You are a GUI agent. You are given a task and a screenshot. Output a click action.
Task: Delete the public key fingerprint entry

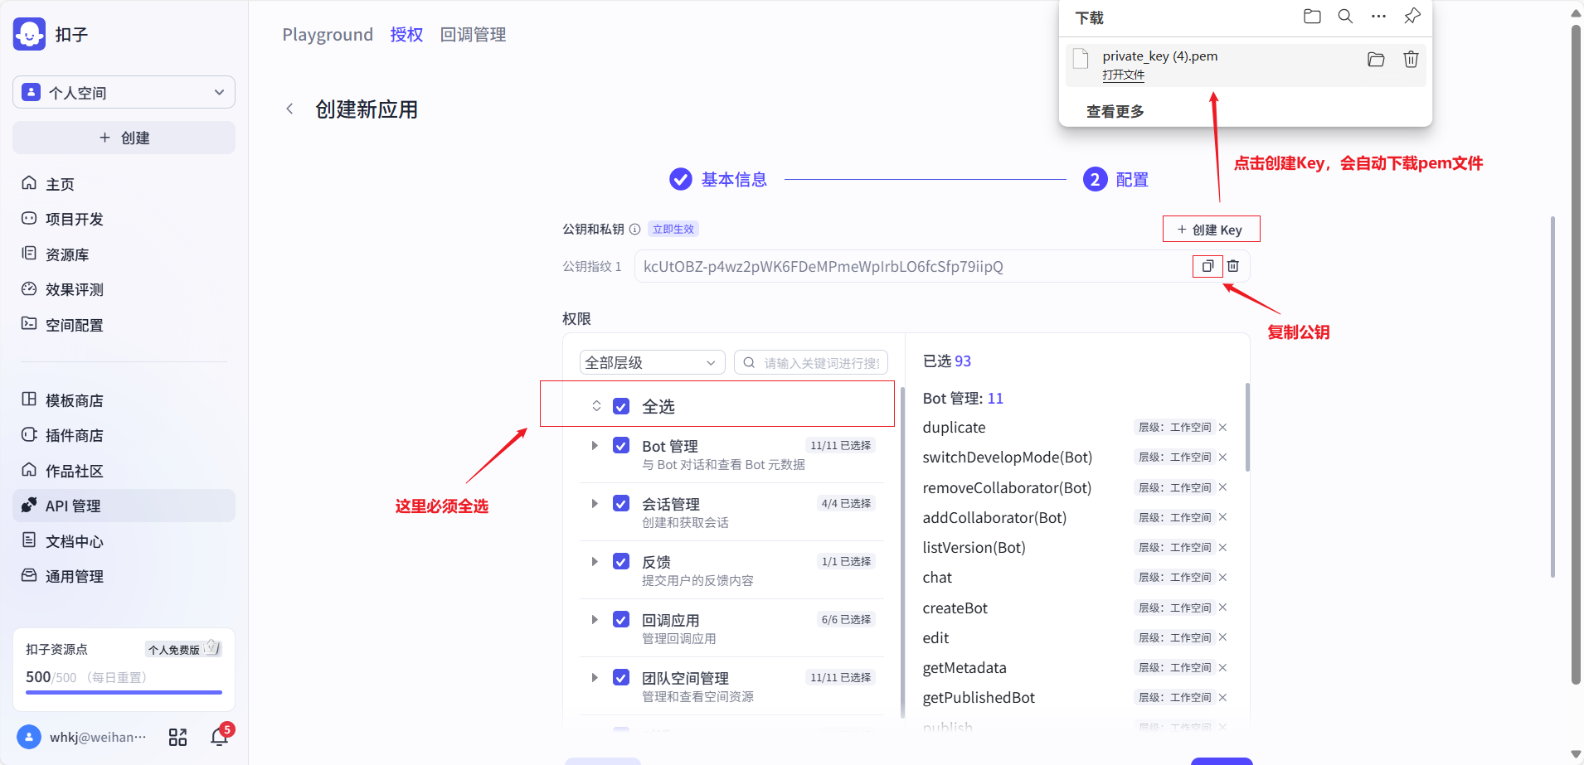pyautogui.click(x=1233, y=266)
